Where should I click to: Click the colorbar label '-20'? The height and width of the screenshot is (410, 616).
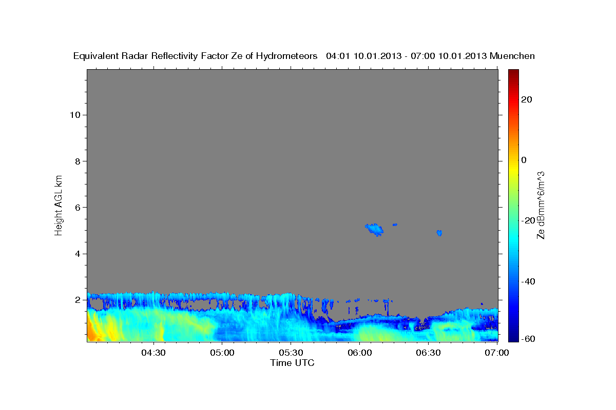pos(528,220)
